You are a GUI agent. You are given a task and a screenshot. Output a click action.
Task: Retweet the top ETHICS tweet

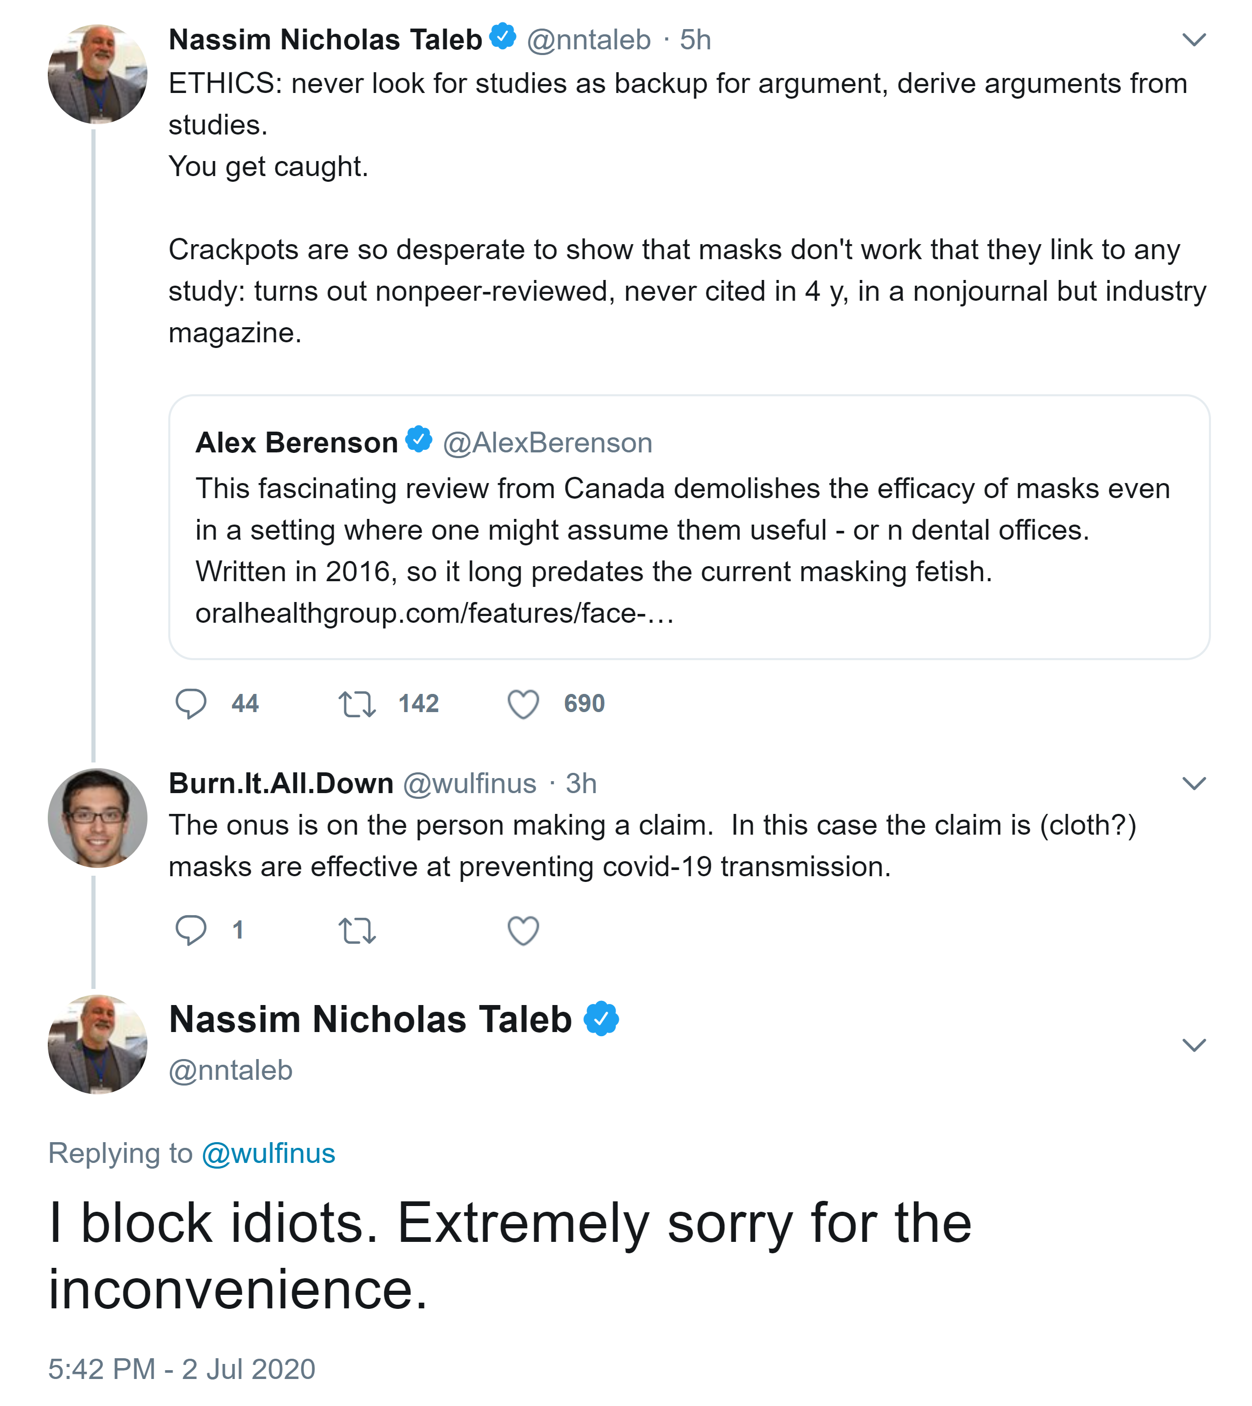pos(357,704)
